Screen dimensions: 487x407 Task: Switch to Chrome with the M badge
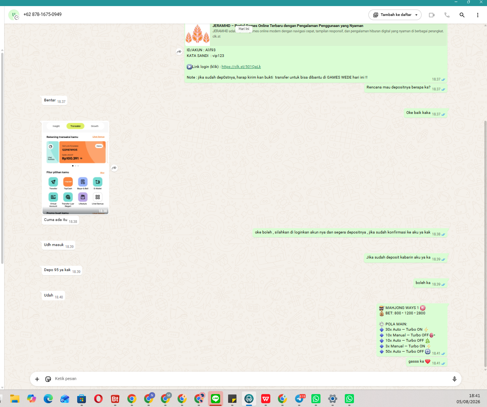[165, 399]
